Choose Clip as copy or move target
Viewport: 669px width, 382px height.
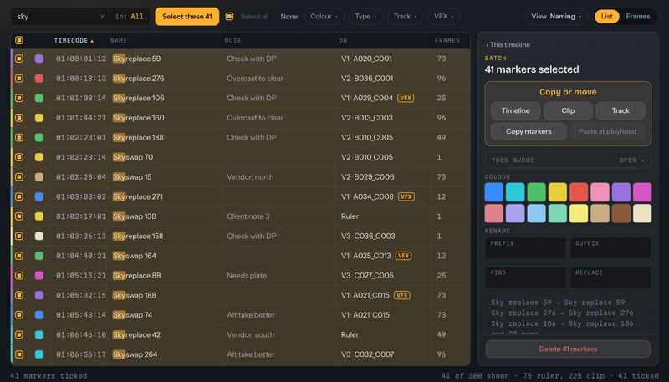(x=568, y=110)
